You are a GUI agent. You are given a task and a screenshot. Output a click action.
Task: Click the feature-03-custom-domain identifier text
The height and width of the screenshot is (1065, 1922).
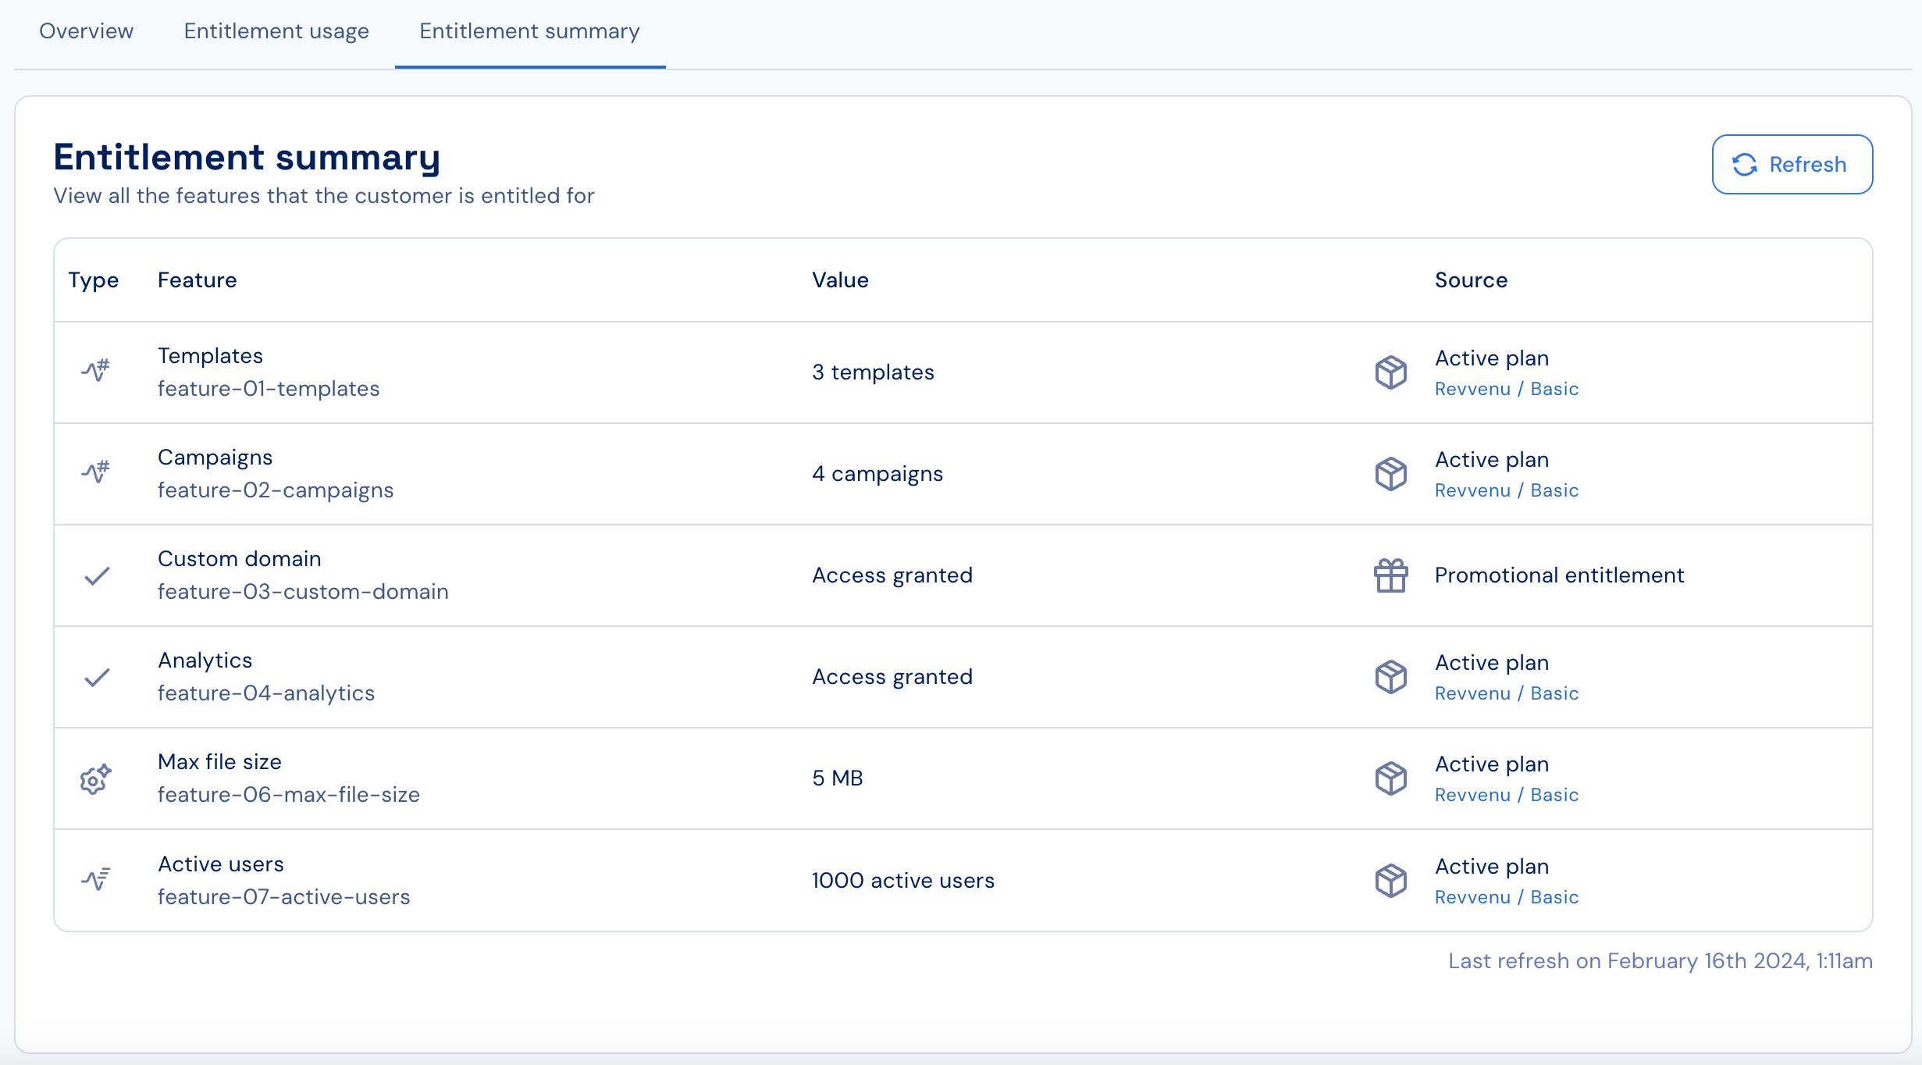pos(303,592)
